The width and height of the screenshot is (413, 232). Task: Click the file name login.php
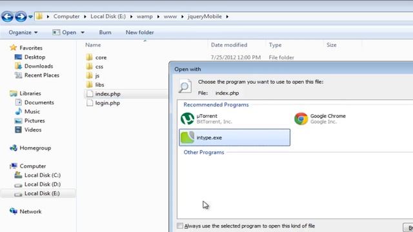tap(108, 103)
